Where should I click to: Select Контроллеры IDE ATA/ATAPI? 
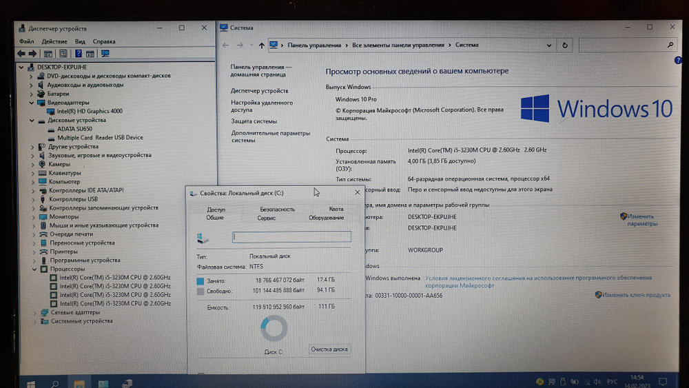point(86,190)
